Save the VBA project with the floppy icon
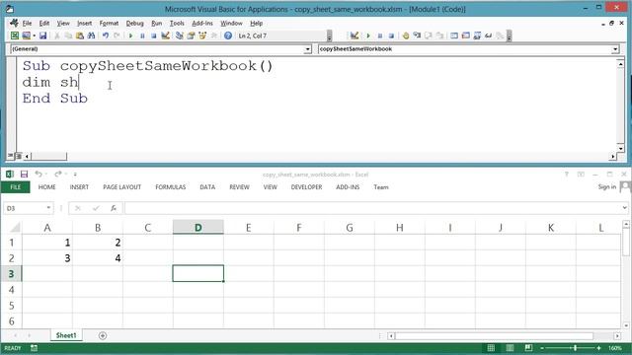The width and height of the screenshot is (632, 355). 42,35
